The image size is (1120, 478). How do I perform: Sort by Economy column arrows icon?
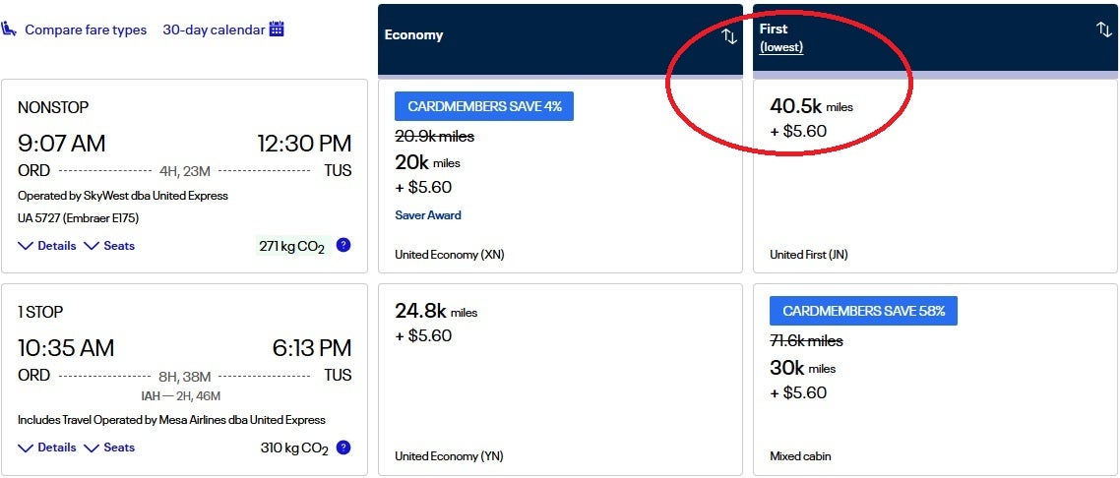pyautogui.click(x=729, y=36)
